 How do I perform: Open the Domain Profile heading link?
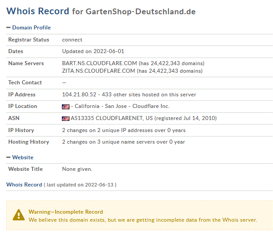(31, 28)
